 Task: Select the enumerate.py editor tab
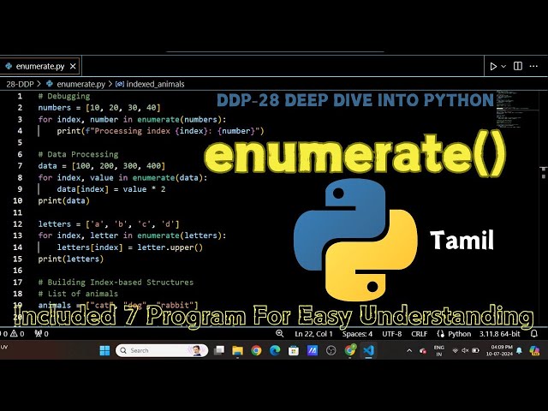[40, 66]
